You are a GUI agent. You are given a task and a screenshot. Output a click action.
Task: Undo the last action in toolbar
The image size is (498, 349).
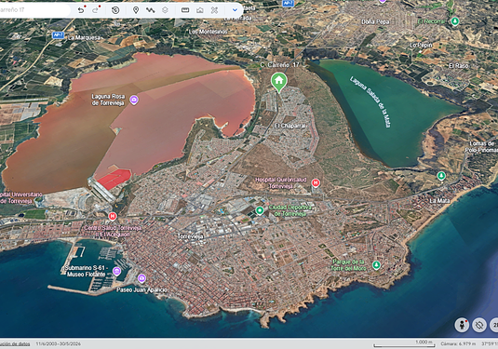81,10
